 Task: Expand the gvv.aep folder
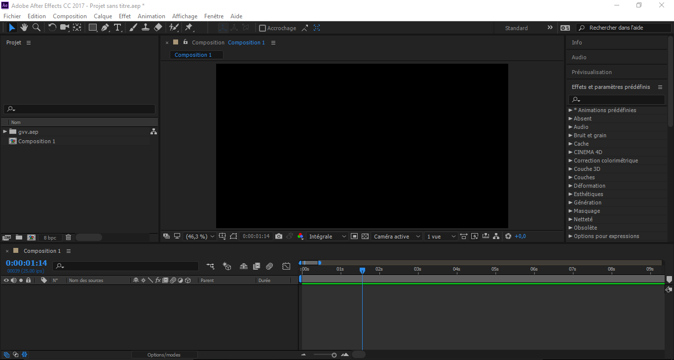5,131
